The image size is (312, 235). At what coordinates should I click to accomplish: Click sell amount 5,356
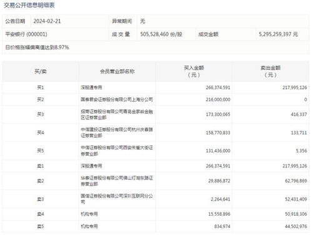tap(301, 151)
